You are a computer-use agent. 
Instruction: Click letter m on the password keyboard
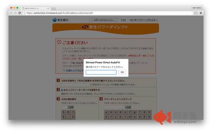[x=130, y=117]
